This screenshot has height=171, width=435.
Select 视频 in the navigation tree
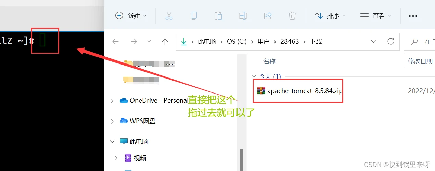tap(140, 158)
